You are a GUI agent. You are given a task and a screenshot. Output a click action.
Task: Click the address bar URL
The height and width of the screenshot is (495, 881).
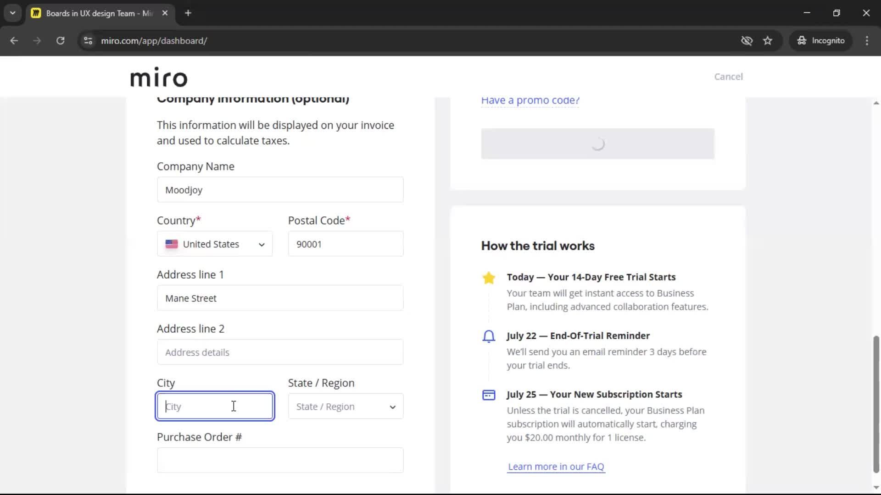pyautogui.click(x=154, y=41)
